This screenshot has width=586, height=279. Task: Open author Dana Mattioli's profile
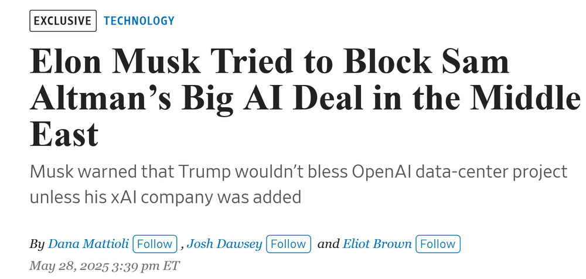tap(88, 244)
